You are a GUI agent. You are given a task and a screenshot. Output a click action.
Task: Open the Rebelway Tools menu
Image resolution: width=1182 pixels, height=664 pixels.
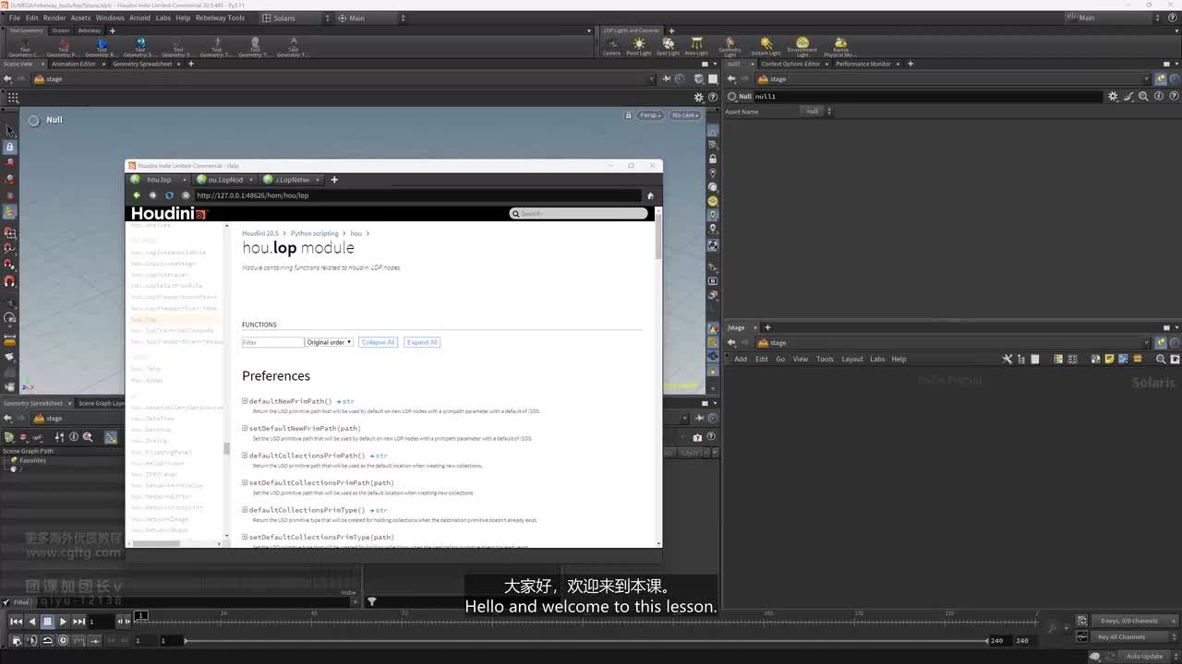[x=220, y=18]
